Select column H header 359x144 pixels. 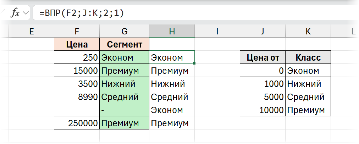172,32
